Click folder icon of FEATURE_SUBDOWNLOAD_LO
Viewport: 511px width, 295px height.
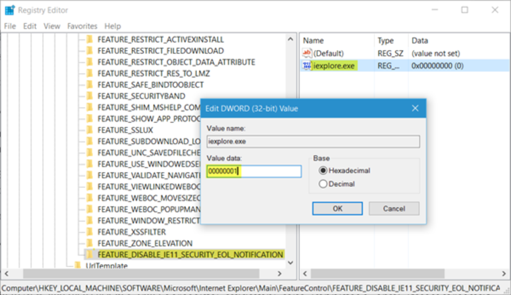pos(89,141)
